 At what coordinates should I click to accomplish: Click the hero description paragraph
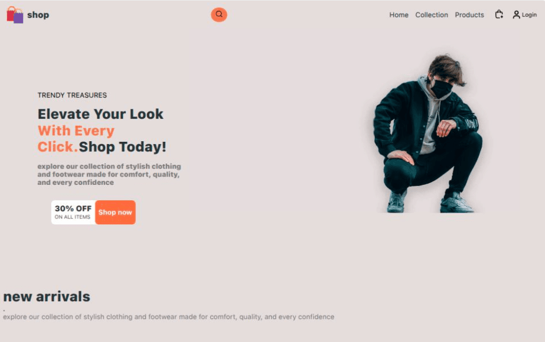109,174
